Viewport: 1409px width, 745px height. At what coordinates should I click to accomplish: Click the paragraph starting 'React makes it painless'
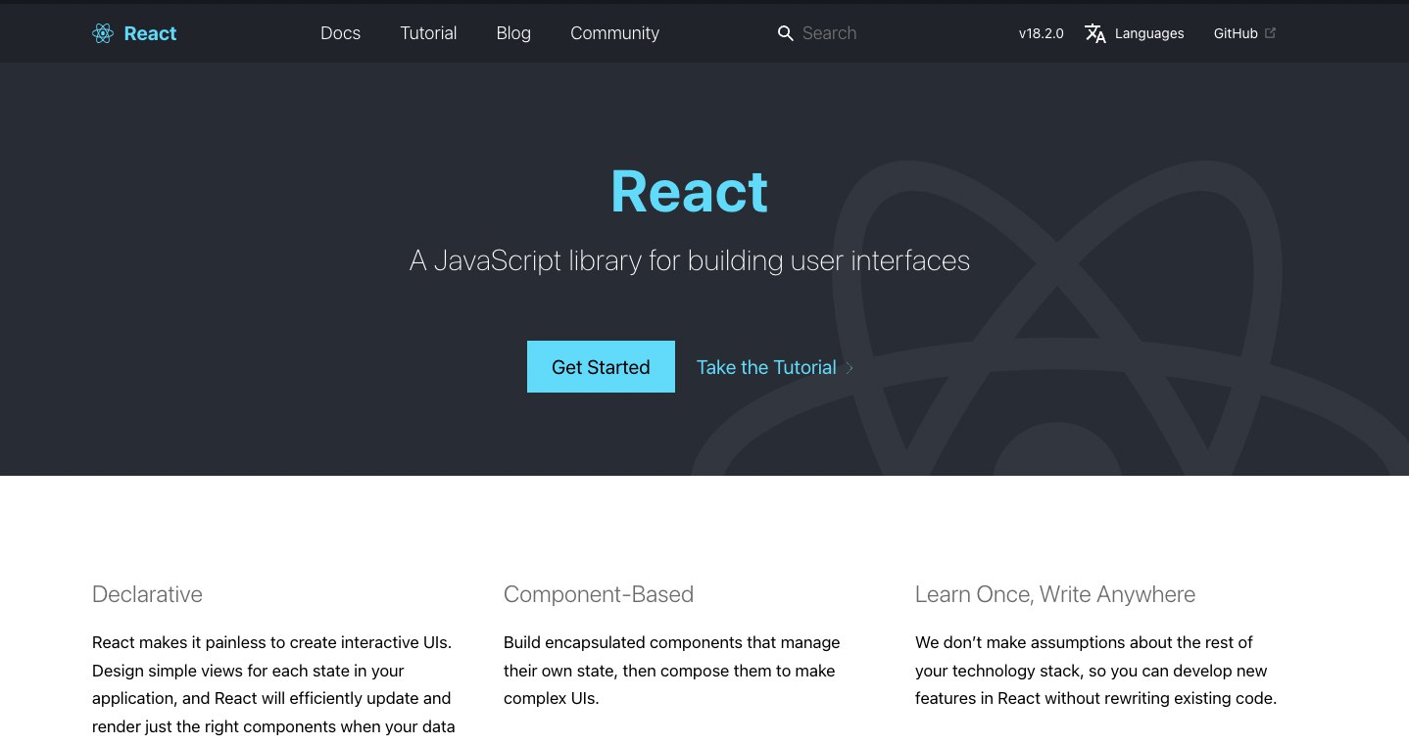tap(273, 685)
